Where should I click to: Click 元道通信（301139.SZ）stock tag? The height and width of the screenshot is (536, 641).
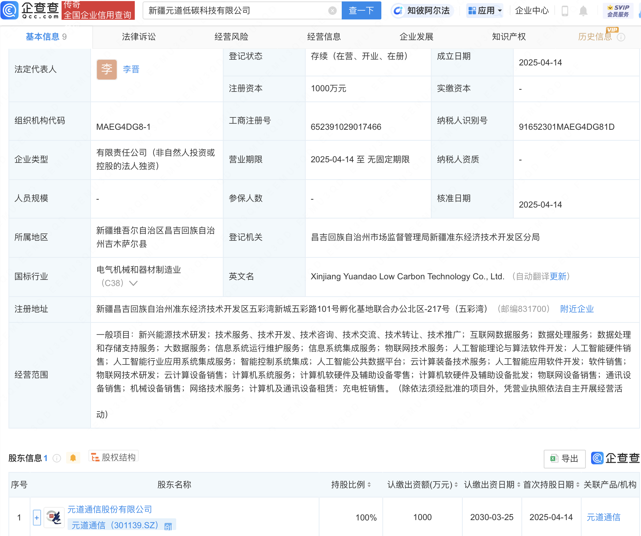tap(122, 525)
